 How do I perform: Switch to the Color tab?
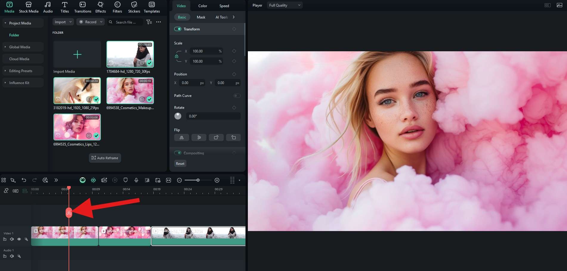click(x=203, y=6)
